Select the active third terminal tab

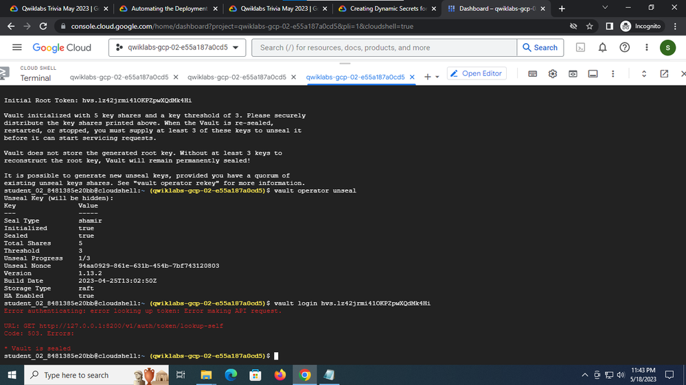point(355,77)
